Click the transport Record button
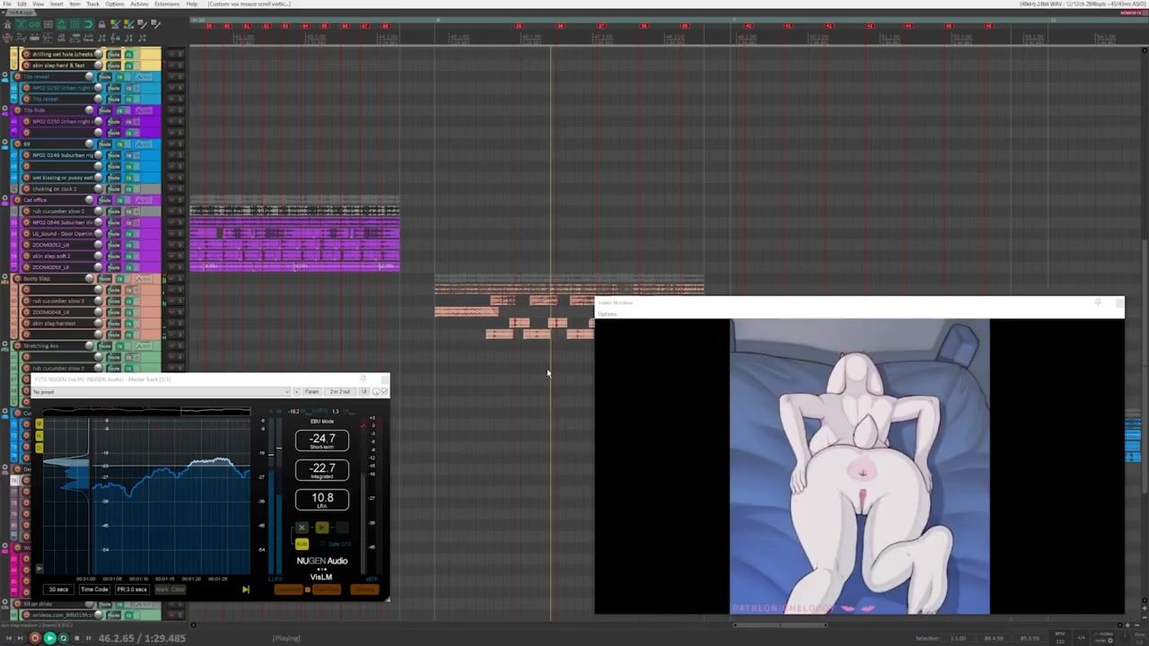 [35, 638]
